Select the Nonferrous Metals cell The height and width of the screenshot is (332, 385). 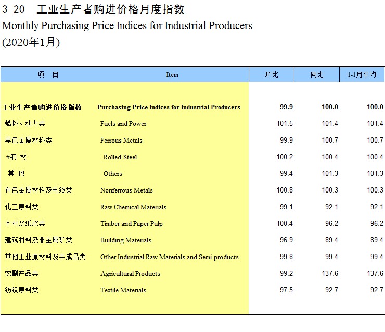[126, 190]
